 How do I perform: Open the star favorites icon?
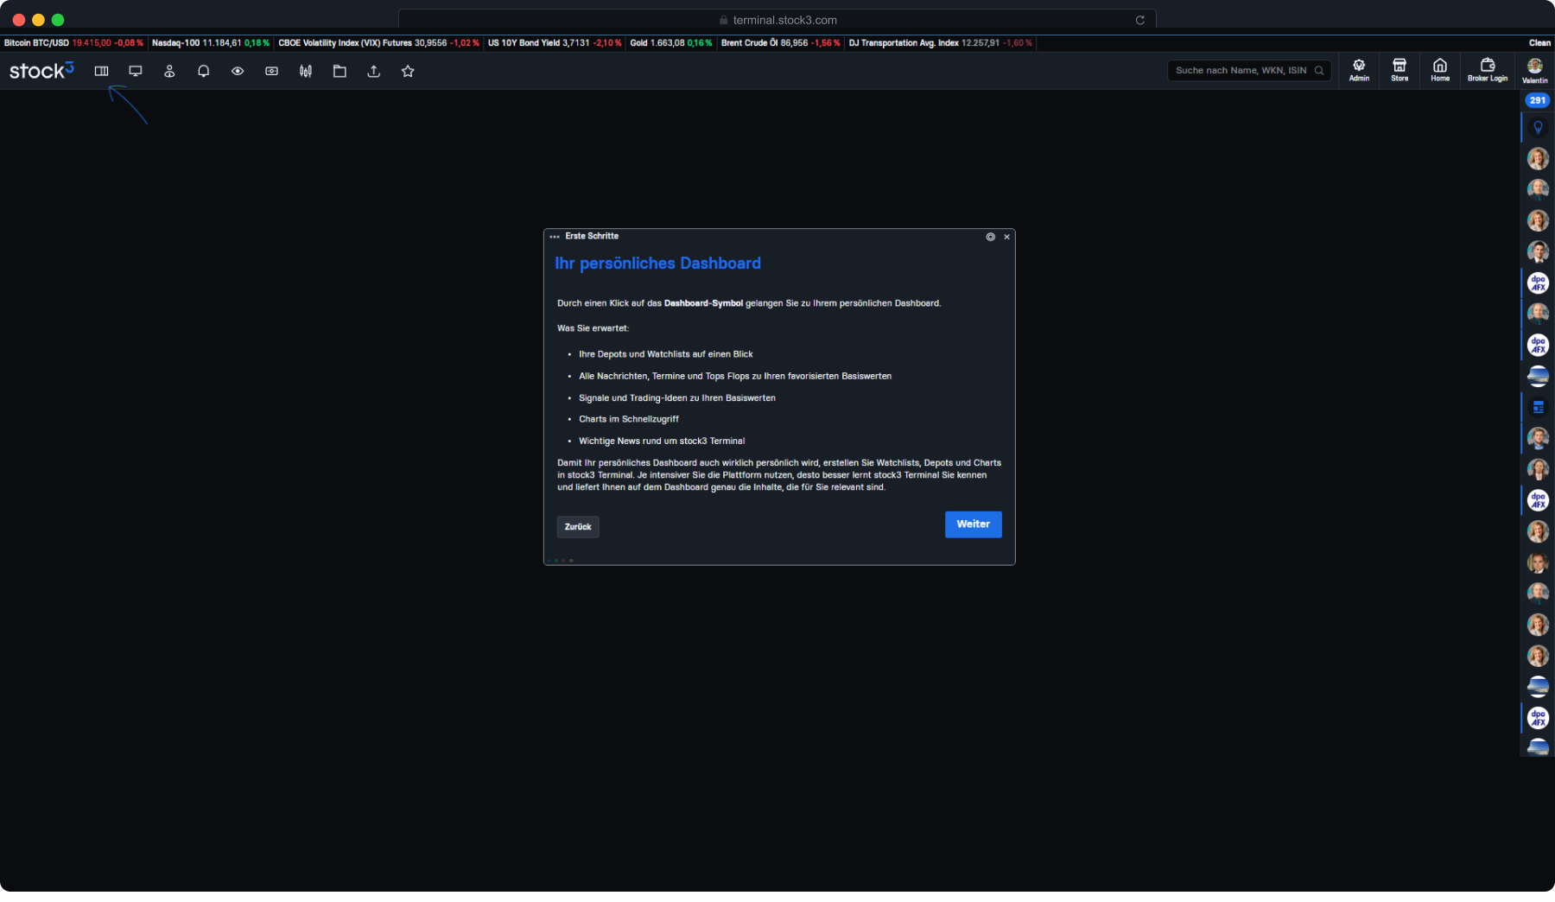click(x=408, y=71)
